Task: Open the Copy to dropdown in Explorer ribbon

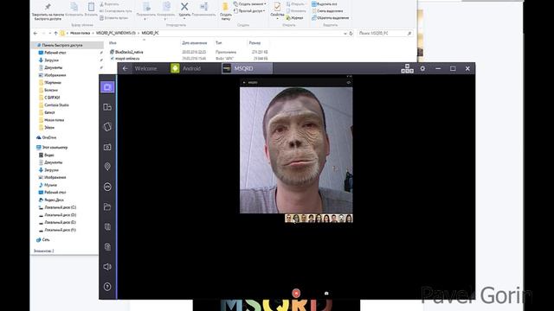Action: click(165, 11)
